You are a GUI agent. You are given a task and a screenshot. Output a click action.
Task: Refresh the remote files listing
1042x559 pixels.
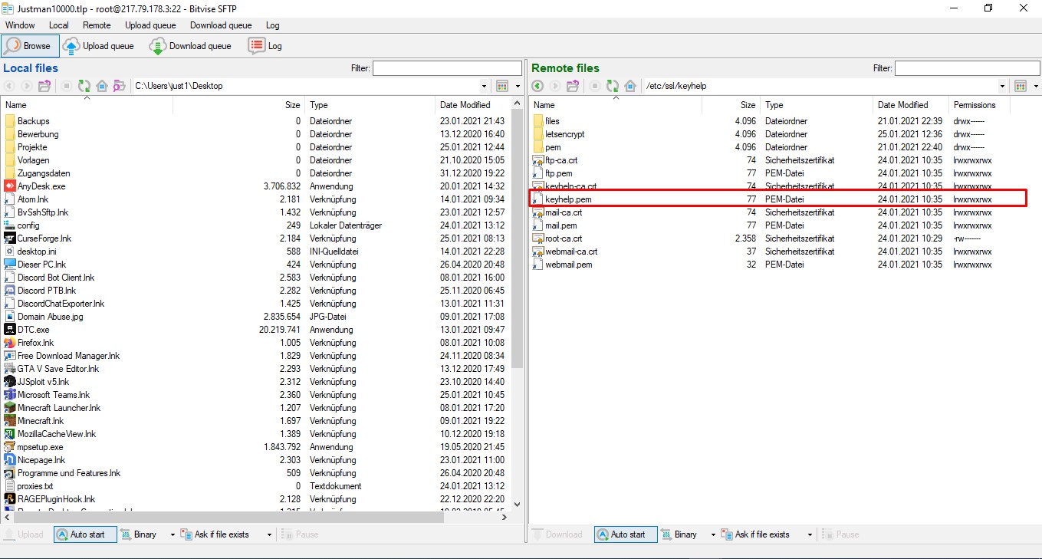(x=613, y=86)
